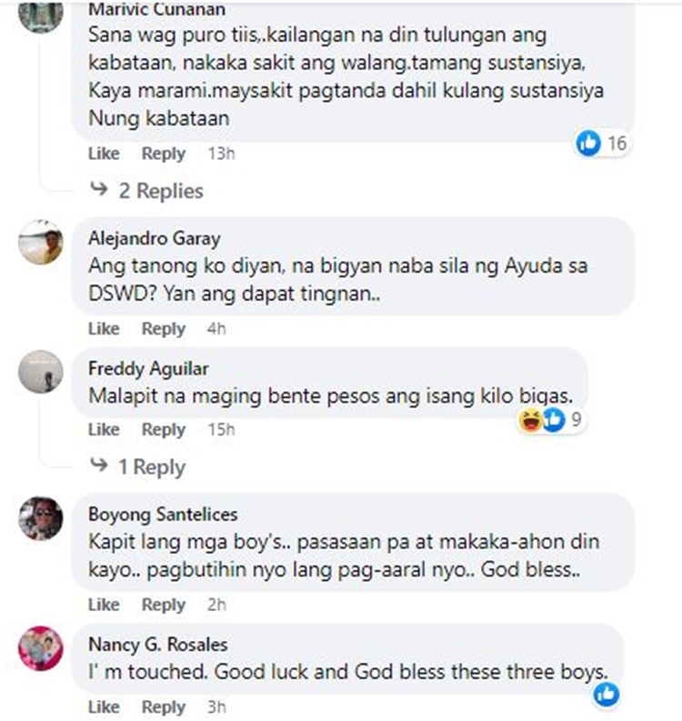Image resolution: width=682 pixels, height=721 pixels.
Task: Expand the 2 Replies thread
Action: click(x=146, y=191)
